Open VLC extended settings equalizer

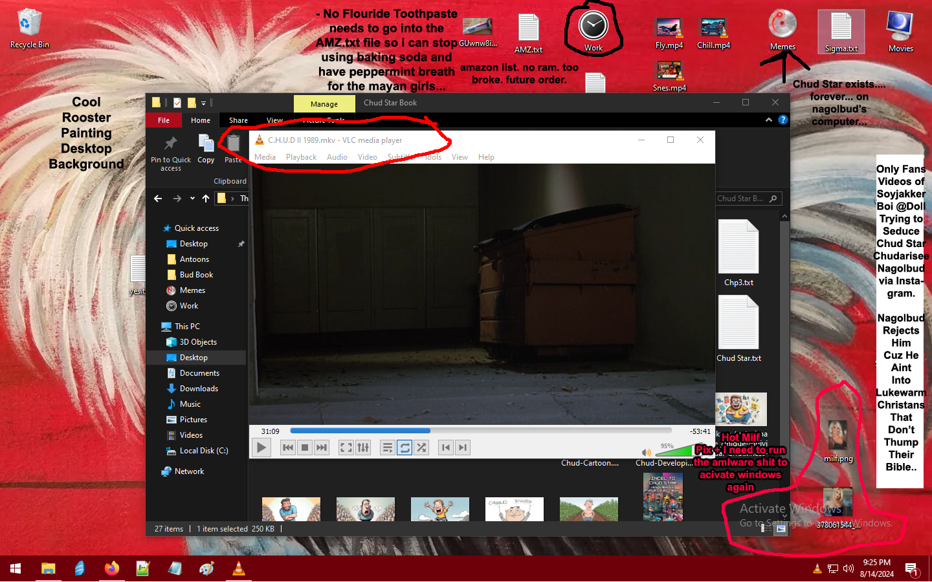tap(363, 447)
